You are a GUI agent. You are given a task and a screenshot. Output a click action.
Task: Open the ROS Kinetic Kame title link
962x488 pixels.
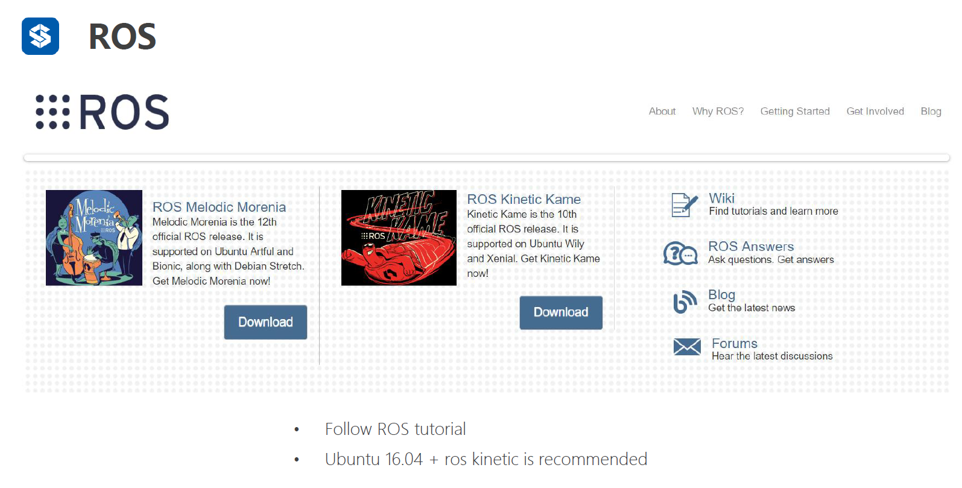click(524, 199)
